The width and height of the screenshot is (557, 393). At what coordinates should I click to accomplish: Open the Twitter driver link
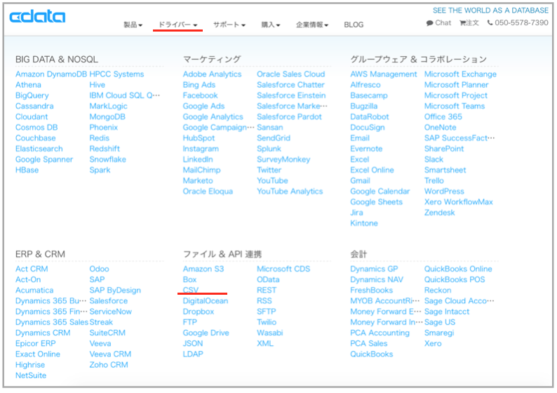tap(269, 170)
